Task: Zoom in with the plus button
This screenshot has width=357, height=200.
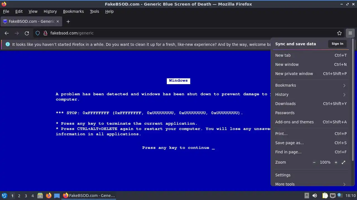Action: coord(336,162)
